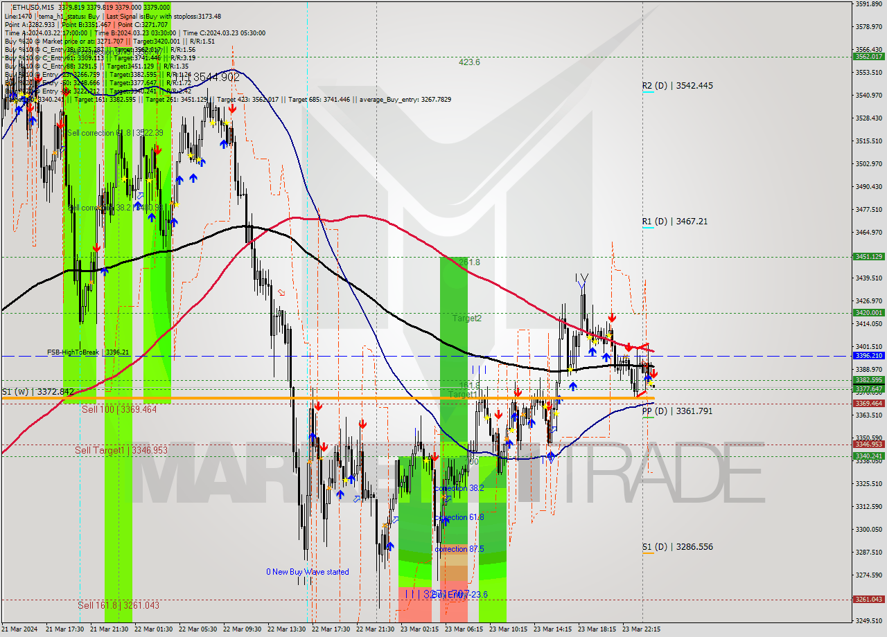Click the ETHUSD,M15 symbol title
This screenshot has width=887, height=637.
coord(33,7)
